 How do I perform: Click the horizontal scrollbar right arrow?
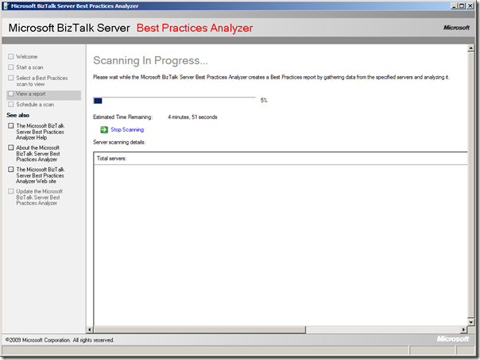pos(464,329)
